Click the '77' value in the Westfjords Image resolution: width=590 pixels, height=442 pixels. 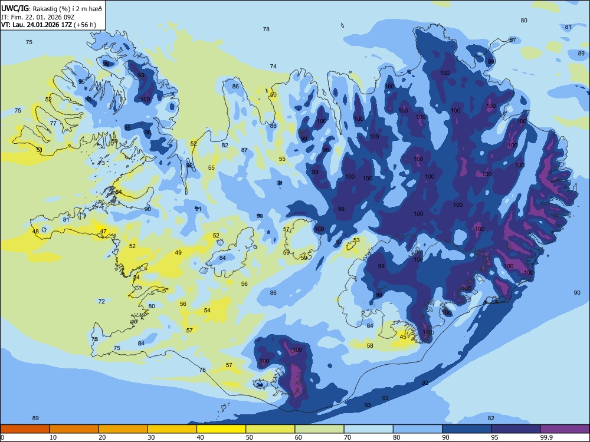click(x=53, y=123)
